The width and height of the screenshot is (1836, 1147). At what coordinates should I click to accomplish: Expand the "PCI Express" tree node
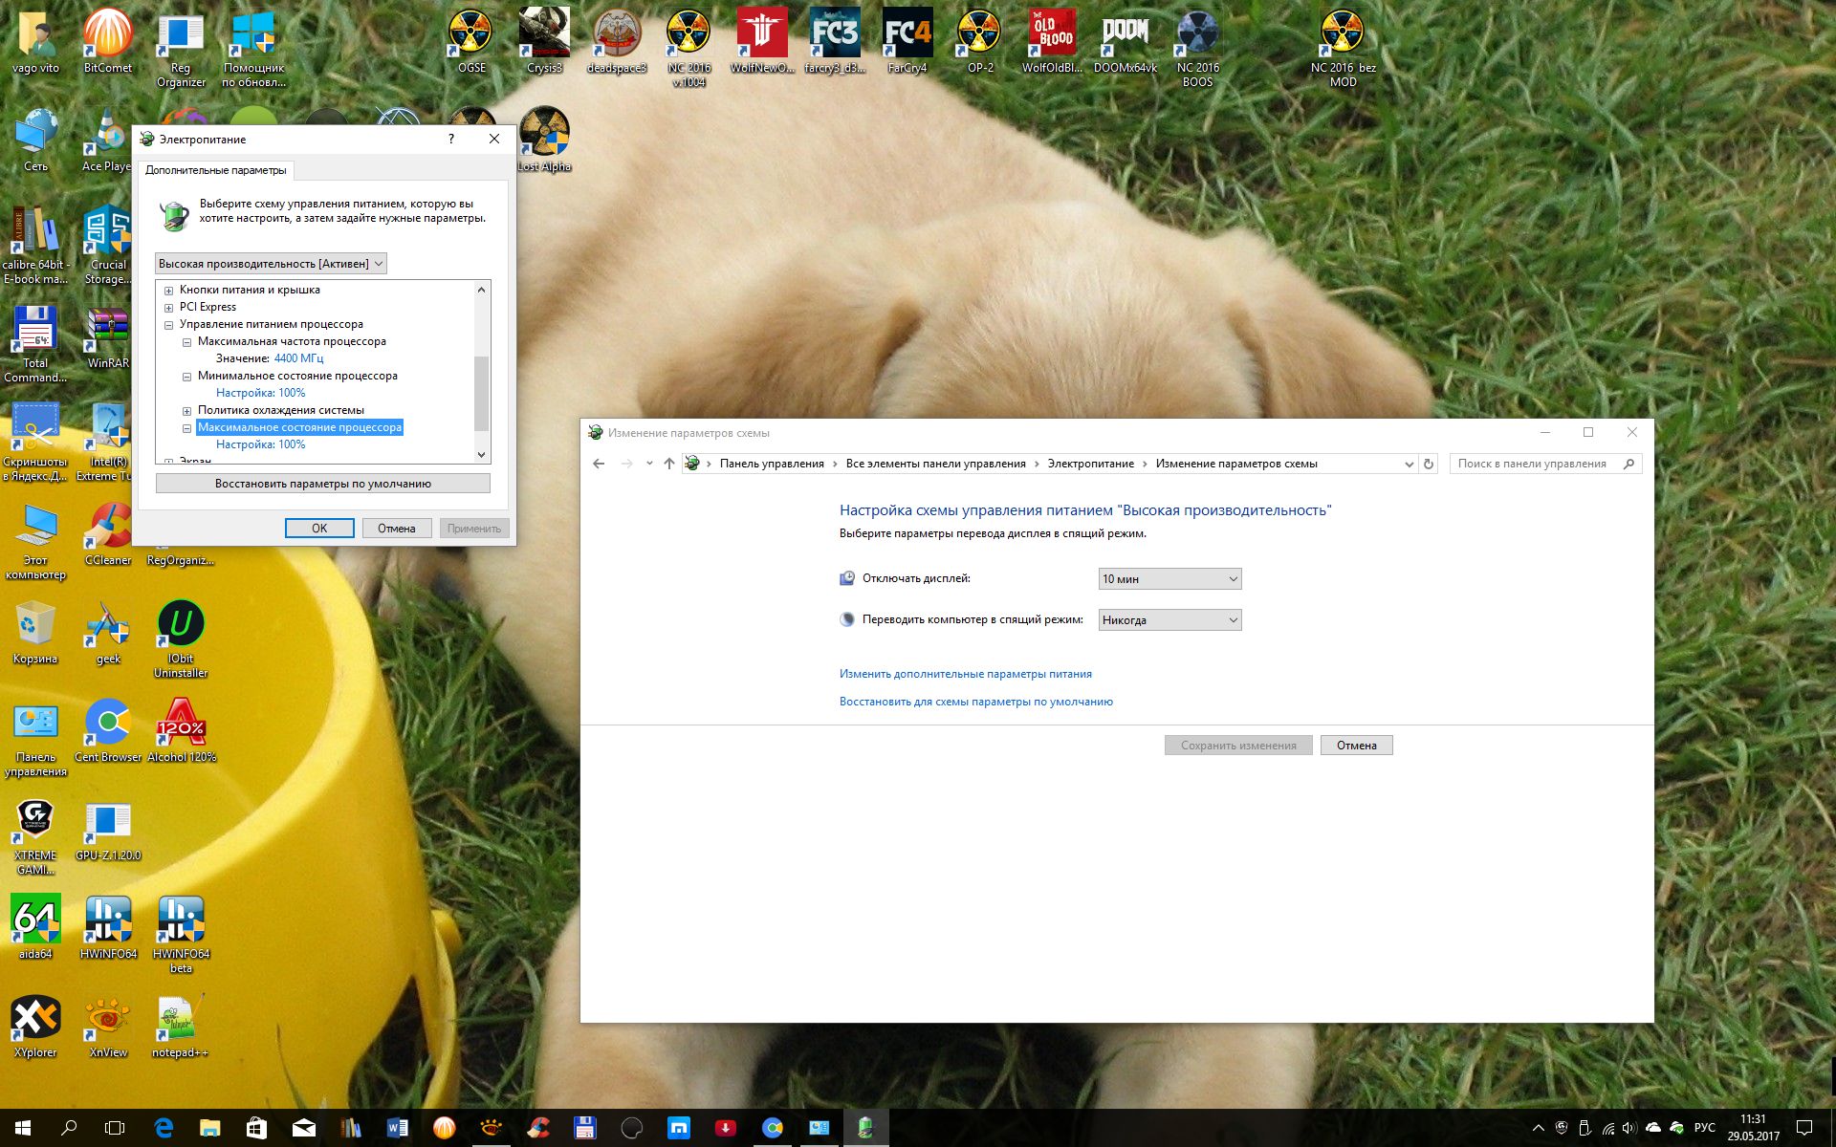pos(169,308)
